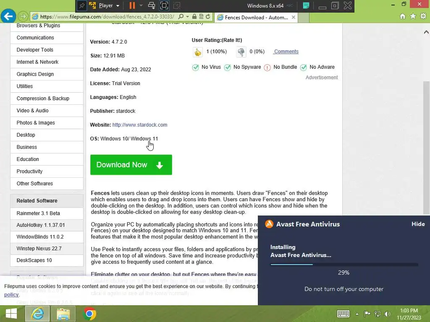Visit the stardock.com website link
The height and width of the screenshot is (322, 430).
pyautogui.click(x=139, y=125)
